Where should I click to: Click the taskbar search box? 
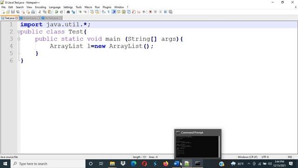pos(48,164)
